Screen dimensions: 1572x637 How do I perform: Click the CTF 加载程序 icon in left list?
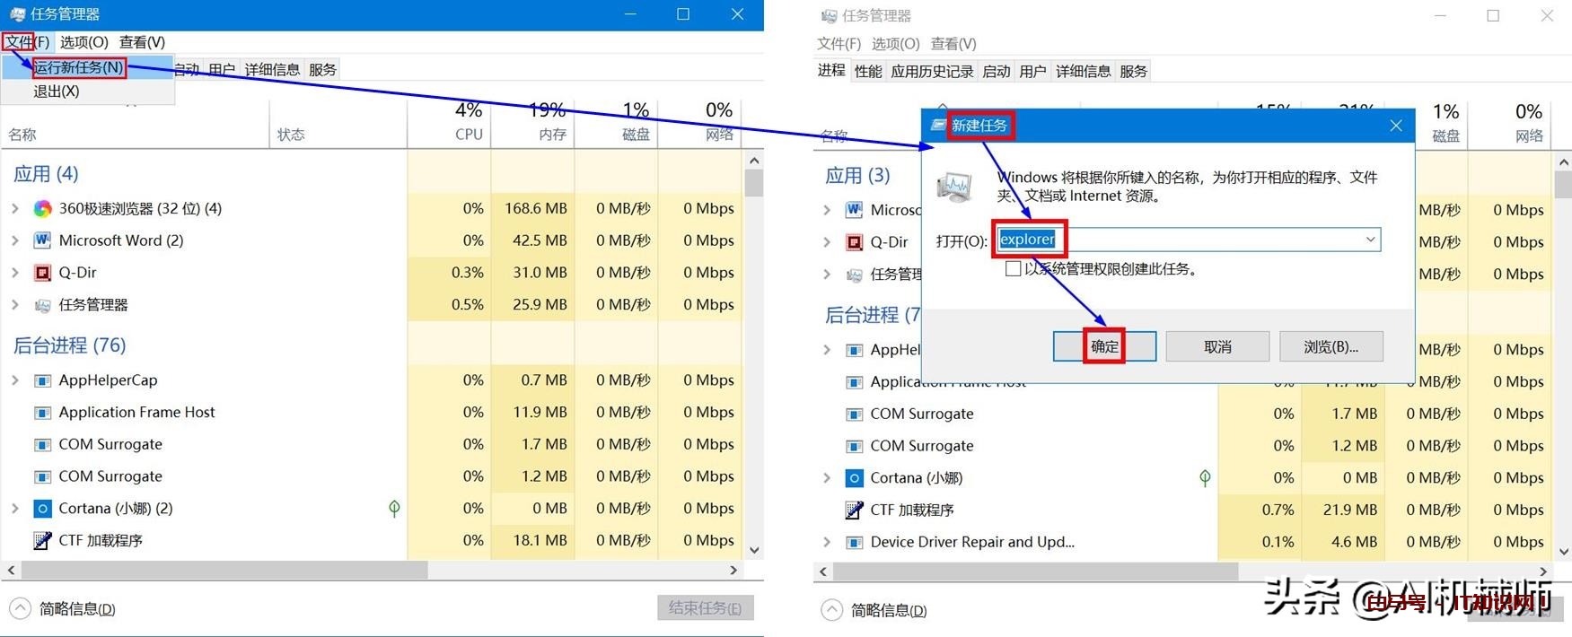point(42,540)
